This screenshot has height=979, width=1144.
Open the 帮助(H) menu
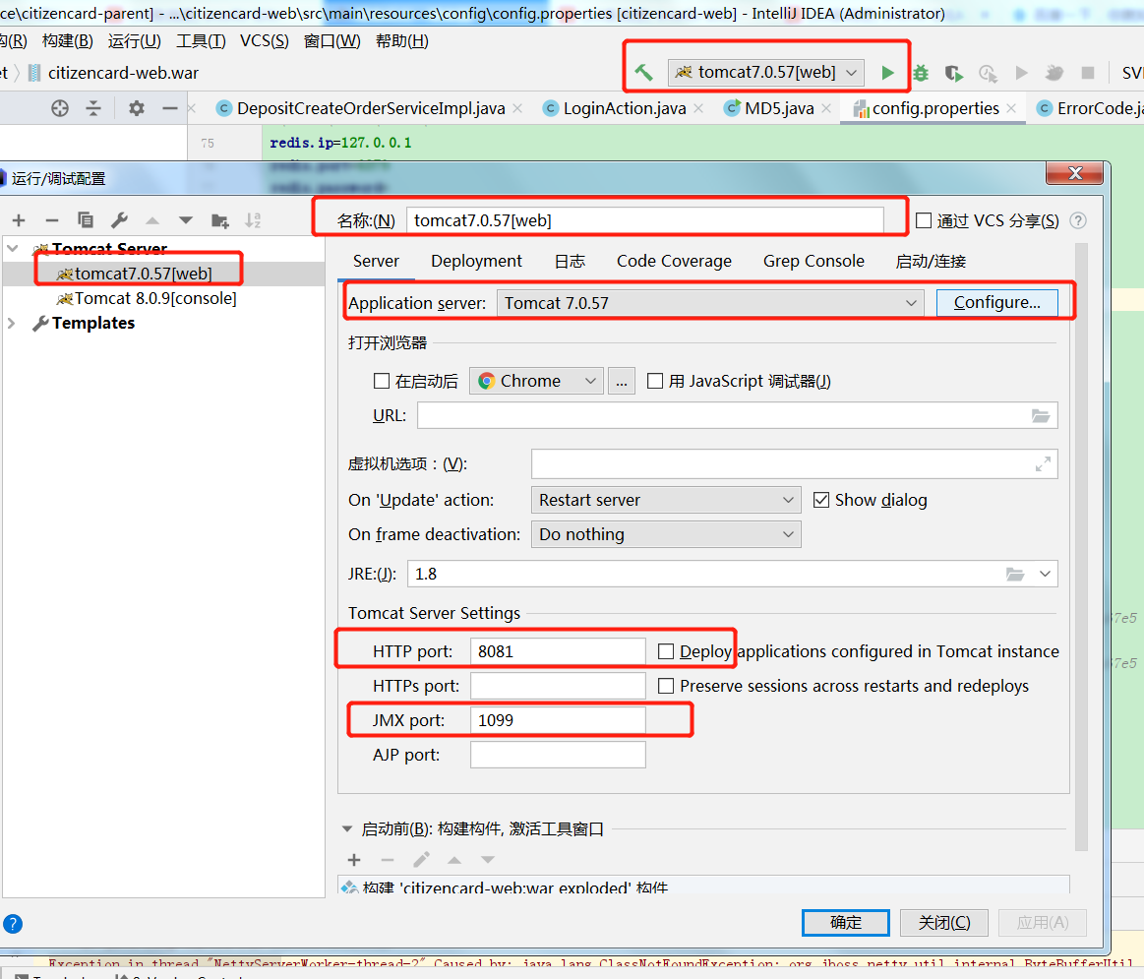click(402, 41)
